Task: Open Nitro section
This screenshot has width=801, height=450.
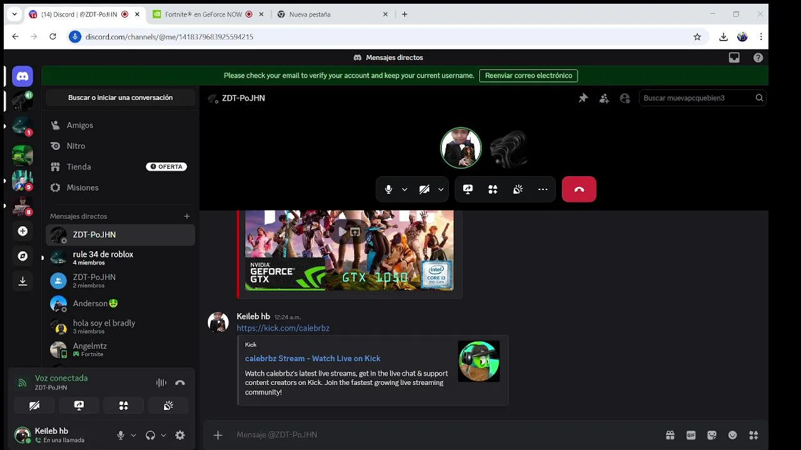Action: tap(120, 146)
